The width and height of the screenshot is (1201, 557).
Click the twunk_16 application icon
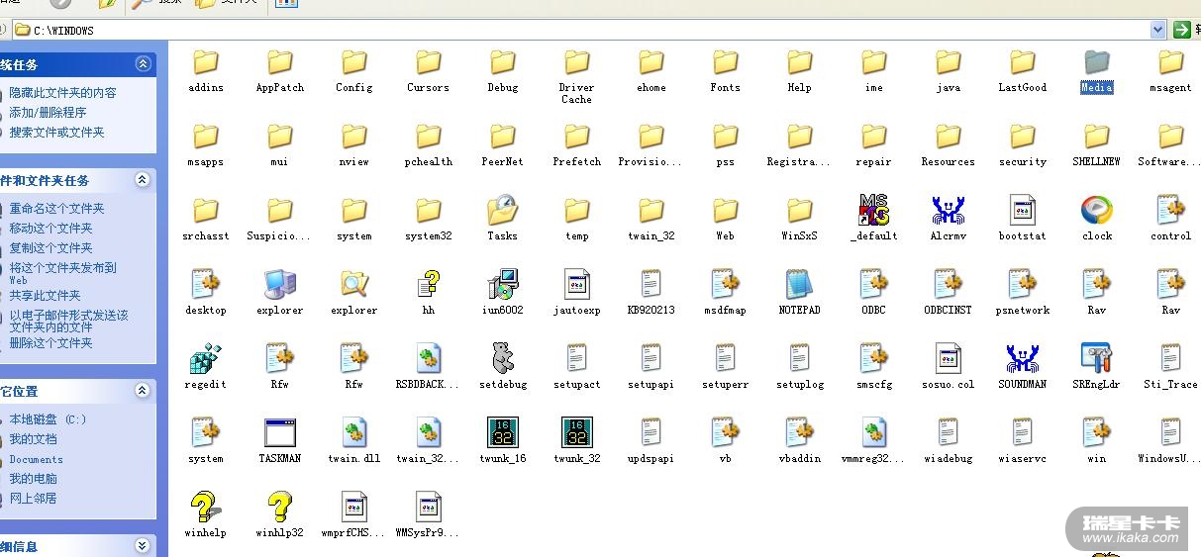[502, 433]
